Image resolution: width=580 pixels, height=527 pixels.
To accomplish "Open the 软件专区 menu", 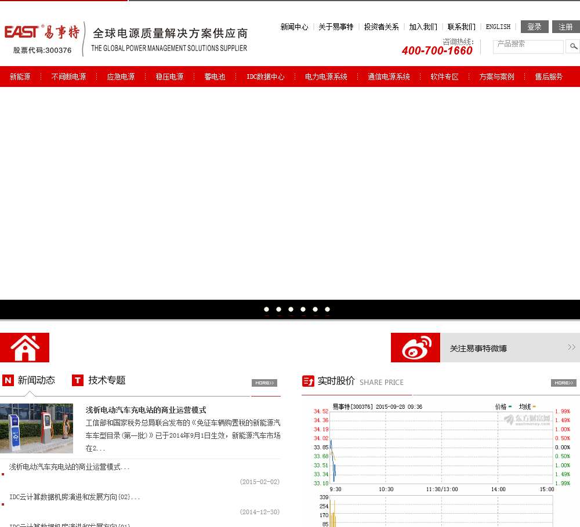I will pos(444,77).
